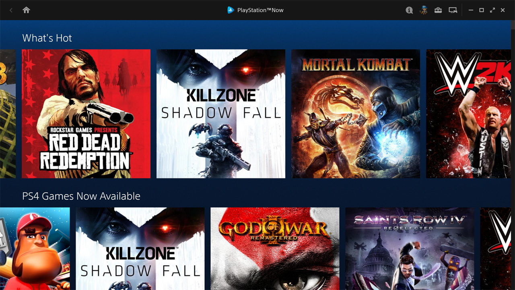Screen dimensions: 515x290
Task: Open the Home screen
Action: (26, 10)
